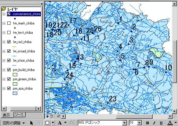The image size is (178, 126).
Task: Toggle bold formatting
Action: [x=148, y=123]
